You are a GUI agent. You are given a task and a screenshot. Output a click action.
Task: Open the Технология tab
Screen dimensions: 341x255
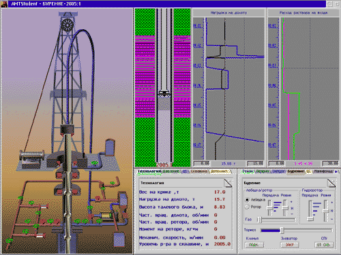coord(149,171)
